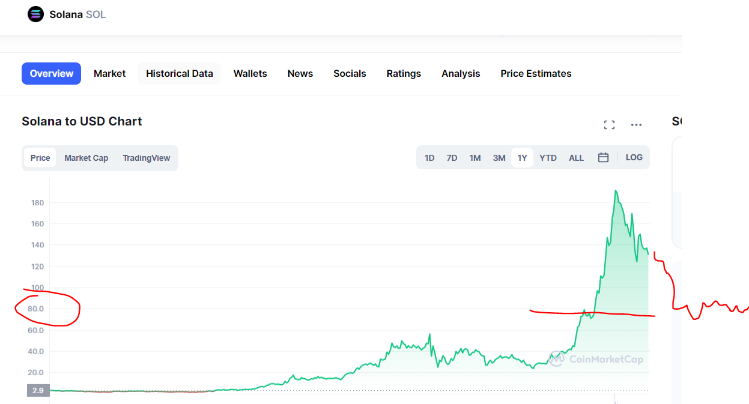Screen dimensions: 749x404
Task: Open the chart fullscreen icon
Action: [609, 125]
